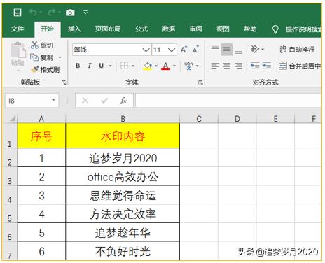
Task: Open the 字体 dialog launcher
Action: 200,83
